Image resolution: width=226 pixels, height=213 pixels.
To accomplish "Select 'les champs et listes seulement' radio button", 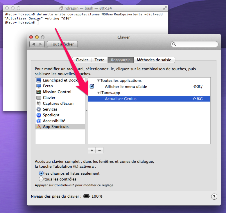I will [x=41, y=173].
